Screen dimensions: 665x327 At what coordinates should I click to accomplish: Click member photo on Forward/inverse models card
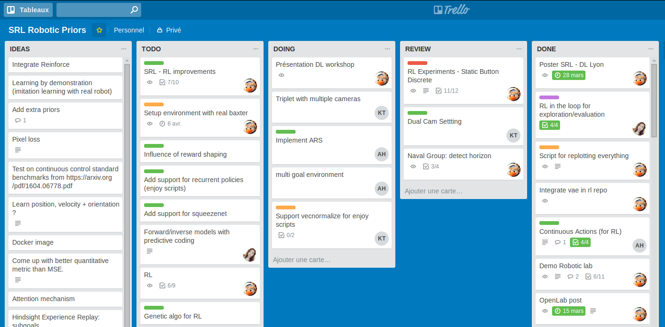250,255
